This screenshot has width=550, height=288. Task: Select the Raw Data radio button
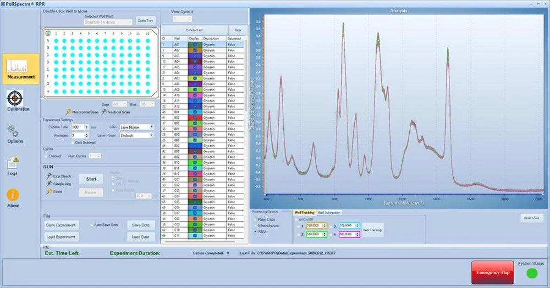tap(255, 219)
